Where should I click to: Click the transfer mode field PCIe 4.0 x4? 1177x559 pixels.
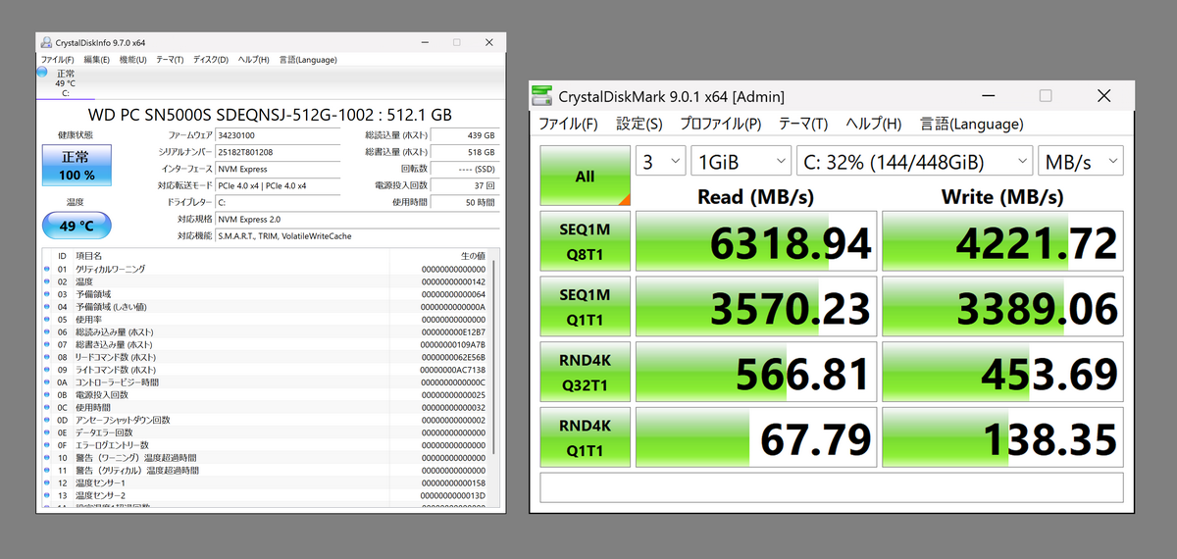click(x=279, y=185)
